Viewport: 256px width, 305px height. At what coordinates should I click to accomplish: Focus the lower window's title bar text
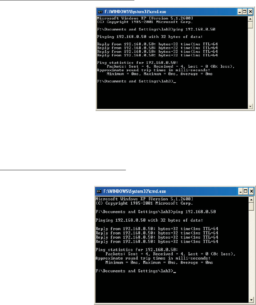[x=135, y=192]
